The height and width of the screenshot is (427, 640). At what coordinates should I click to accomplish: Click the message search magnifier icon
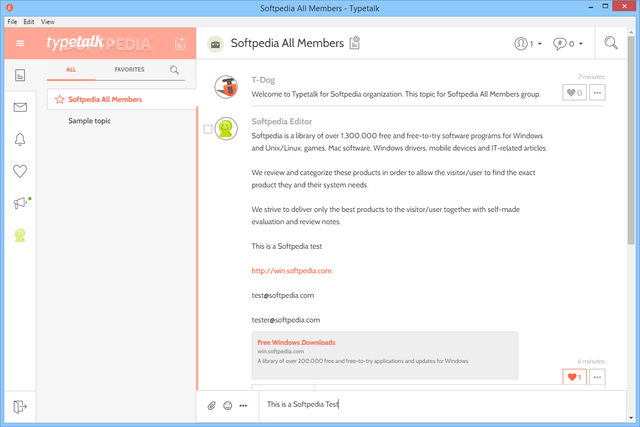(611, 43)
